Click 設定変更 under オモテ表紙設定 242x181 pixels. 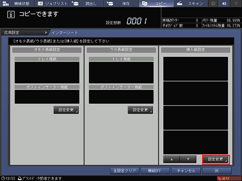click(x=66, y=110)
